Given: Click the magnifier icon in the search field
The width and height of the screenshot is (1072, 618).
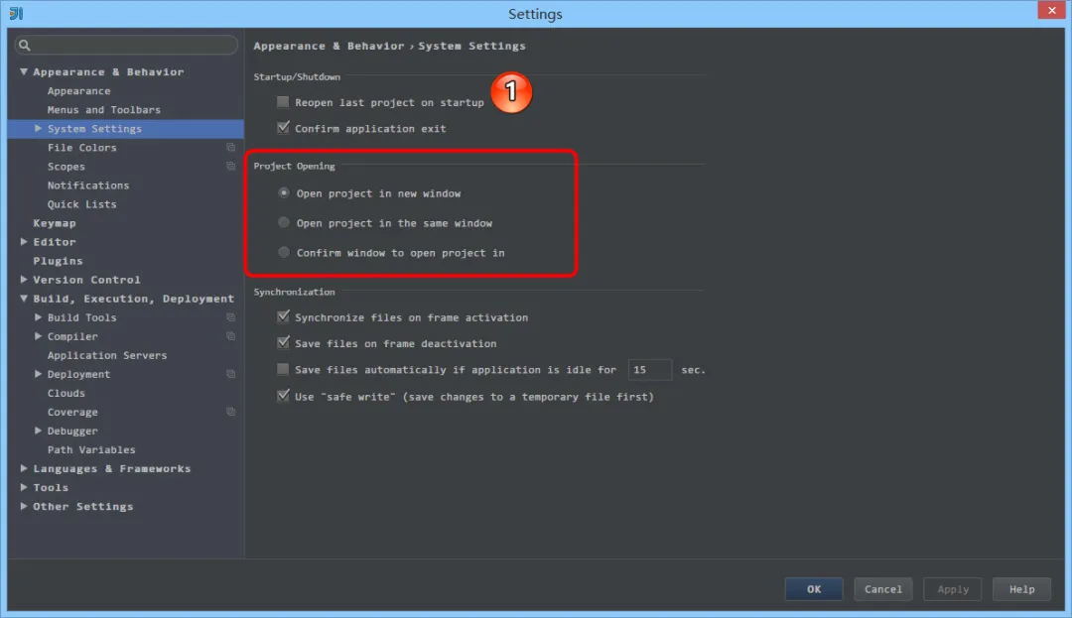Looking at the screenshot, I should pyautogui.click(x=22, y=45).
